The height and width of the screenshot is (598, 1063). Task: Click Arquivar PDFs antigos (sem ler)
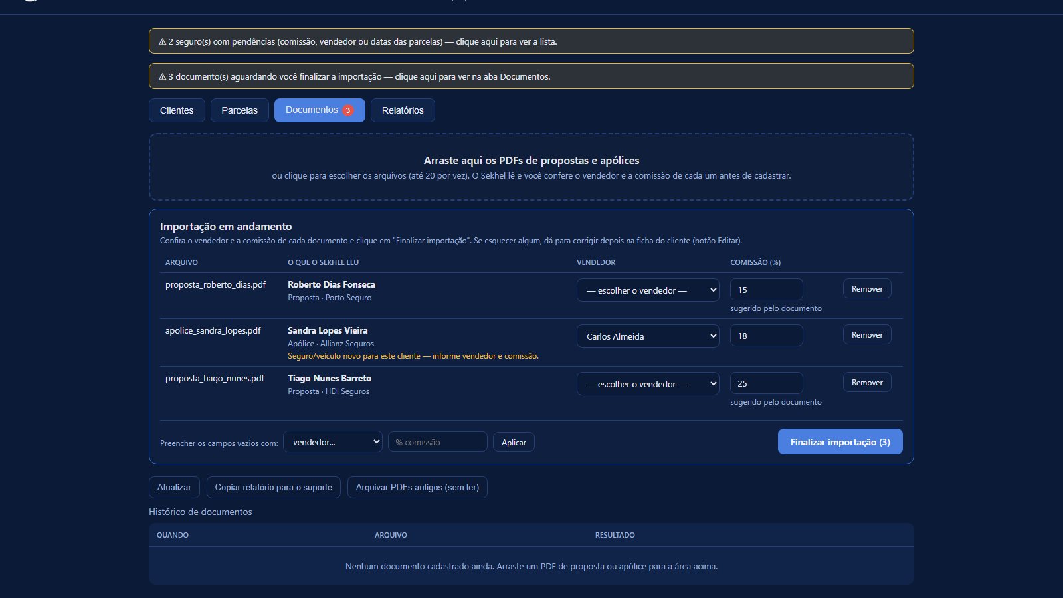[417, 487]
